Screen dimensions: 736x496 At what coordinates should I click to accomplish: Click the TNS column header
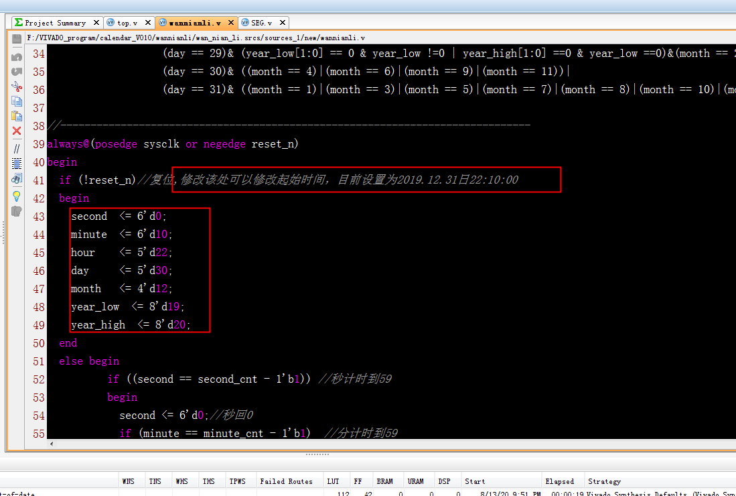tap(155, 481)
